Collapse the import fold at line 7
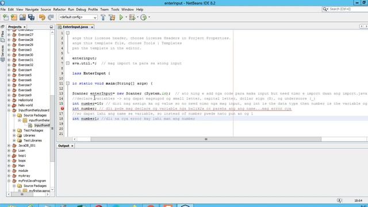The width and height of the screenshot is (368, 207). click(x=68, y=63)
